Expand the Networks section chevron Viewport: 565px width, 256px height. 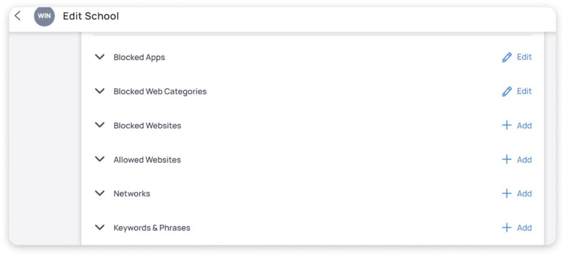pos(100,194)
